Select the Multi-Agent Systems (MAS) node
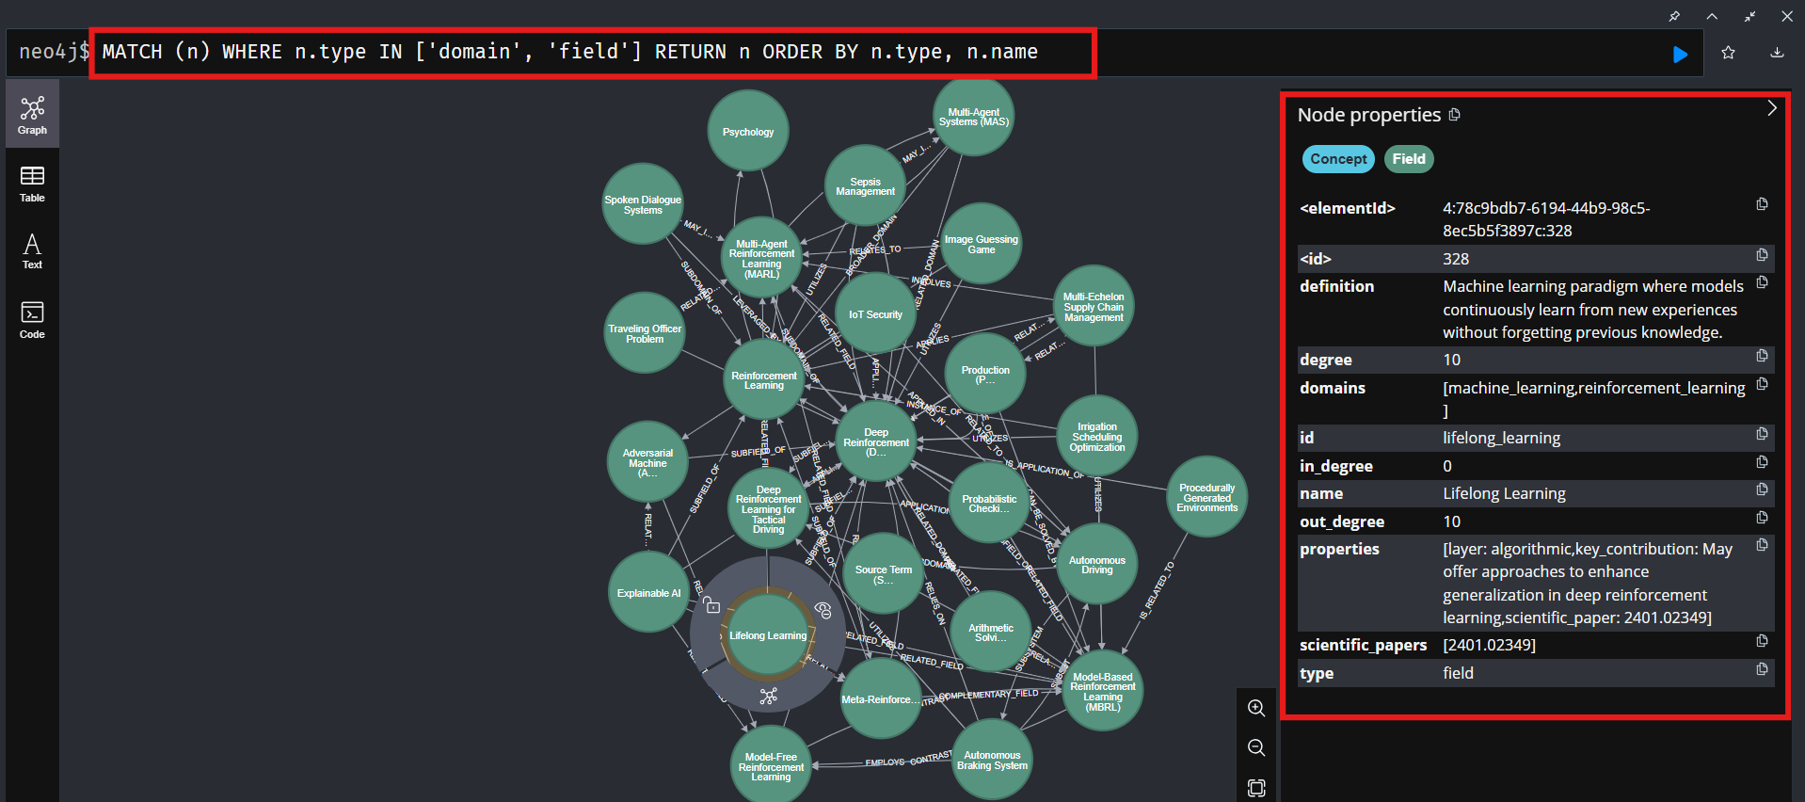The width and height of the screenshot is (1805, 802). pos(973,117)
